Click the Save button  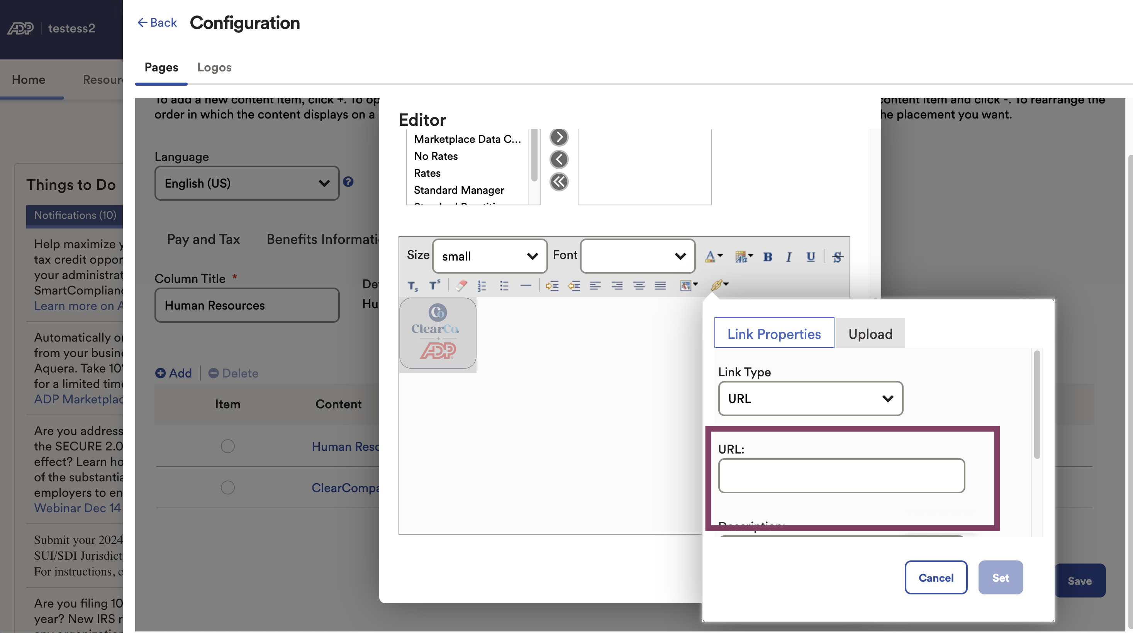point(1080,581)
